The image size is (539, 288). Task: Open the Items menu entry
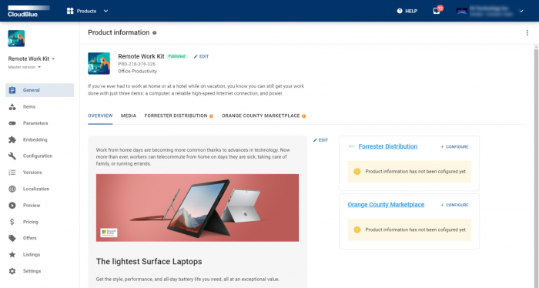tap(40, 106)
